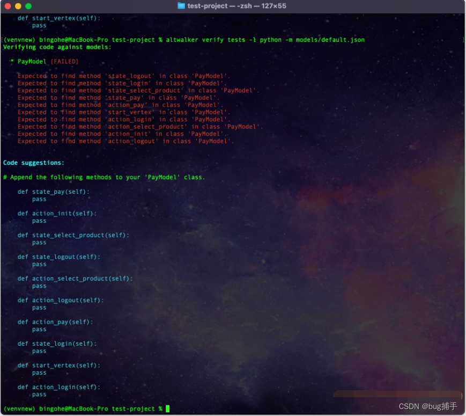Click the error line mentioning 'action_select_product'
Viewport: 466px width, 416px height.
tap(140, 127)
